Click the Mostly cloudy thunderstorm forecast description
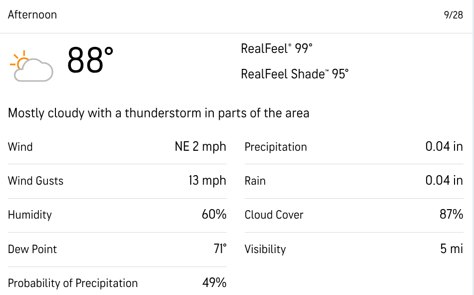This screenshot has height=295, width=474. [158, 113]
